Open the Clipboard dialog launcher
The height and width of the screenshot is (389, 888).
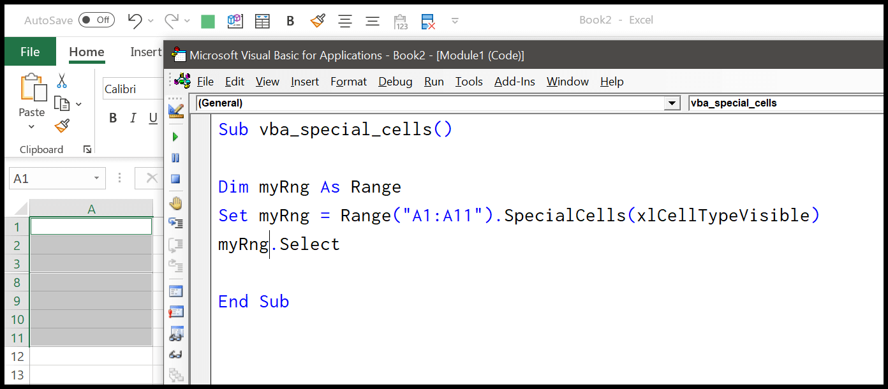(x=87, y=149)
